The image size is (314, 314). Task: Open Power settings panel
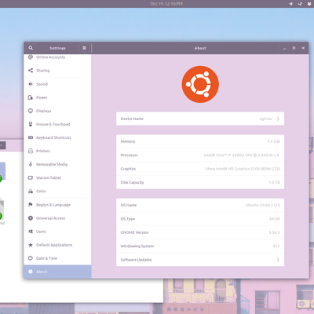(x=57, y=97)
